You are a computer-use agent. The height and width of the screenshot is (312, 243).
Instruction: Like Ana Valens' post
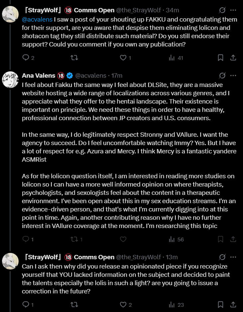tap(123, 239)
